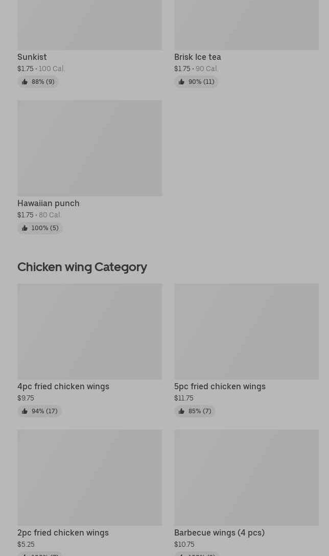
Task: Tap the Brisk Ice tea product image
Action: (x=246, y=25)
